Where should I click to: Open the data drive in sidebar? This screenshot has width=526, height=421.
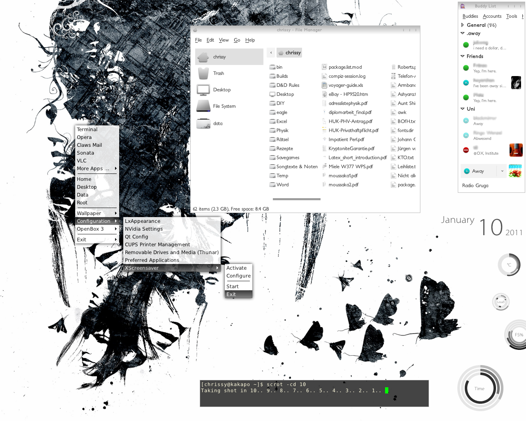(x=229, y=123)
